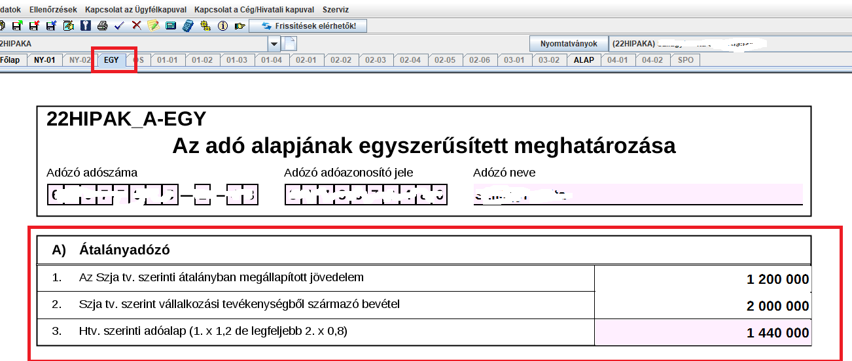
Task: Click 'Htv. szerinti adóalap' row label
Action: click(x=213, y=332)
